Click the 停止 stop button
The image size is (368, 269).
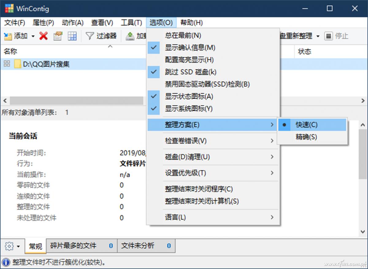click(336, 36)
